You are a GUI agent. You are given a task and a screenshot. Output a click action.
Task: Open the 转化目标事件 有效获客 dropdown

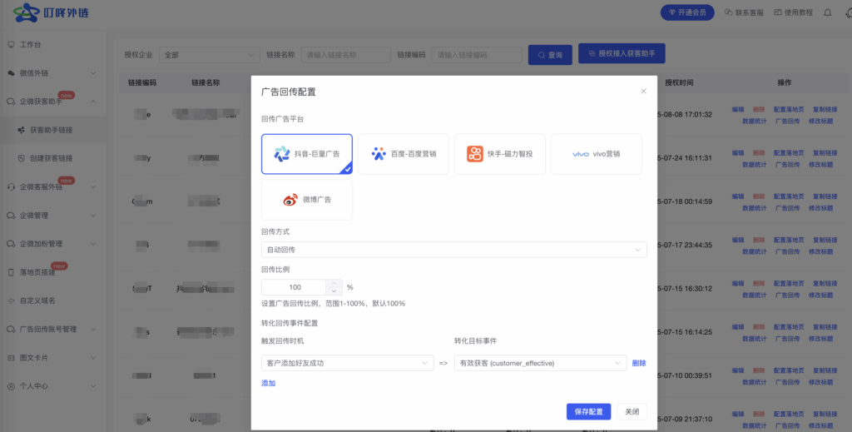point(540,363)
